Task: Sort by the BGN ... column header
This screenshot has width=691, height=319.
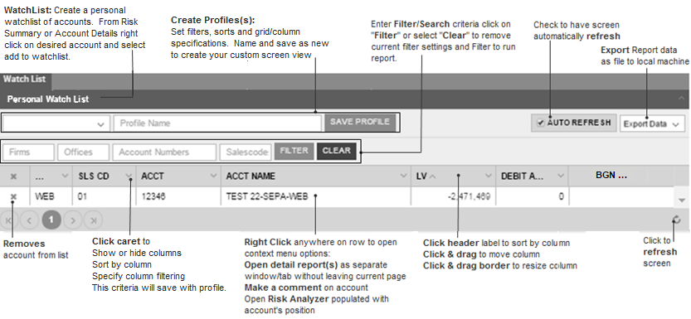Action: coord(611,175)
